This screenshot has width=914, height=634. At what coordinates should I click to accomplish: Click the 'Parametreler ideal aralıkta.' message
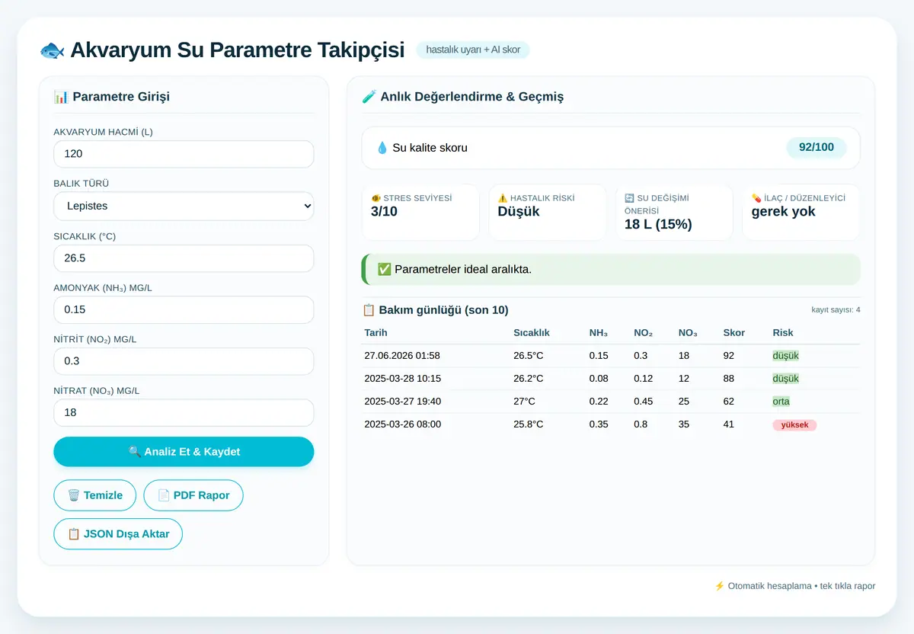pos(463,270)
